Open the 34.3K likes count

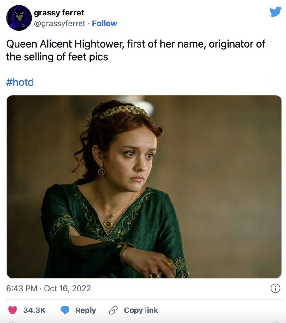(x=34, y=310)
